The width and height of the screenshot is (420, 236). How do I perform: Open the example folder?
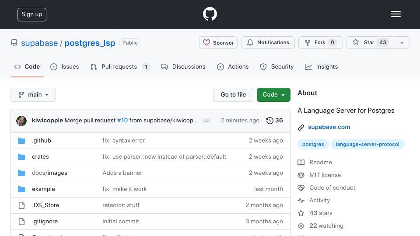[43, 189]
